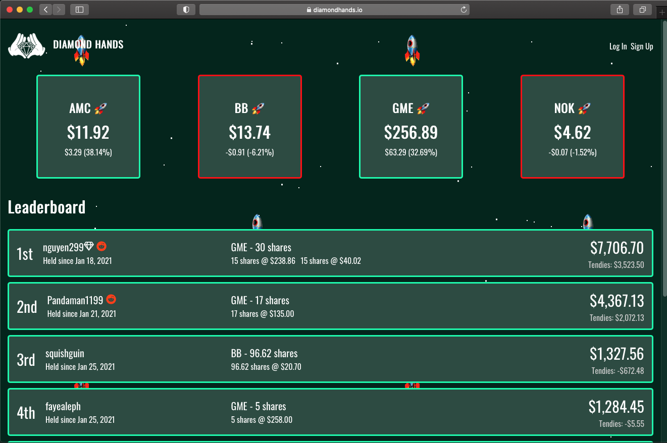Click Tendies: -$5.55 value

click(622, 424)
